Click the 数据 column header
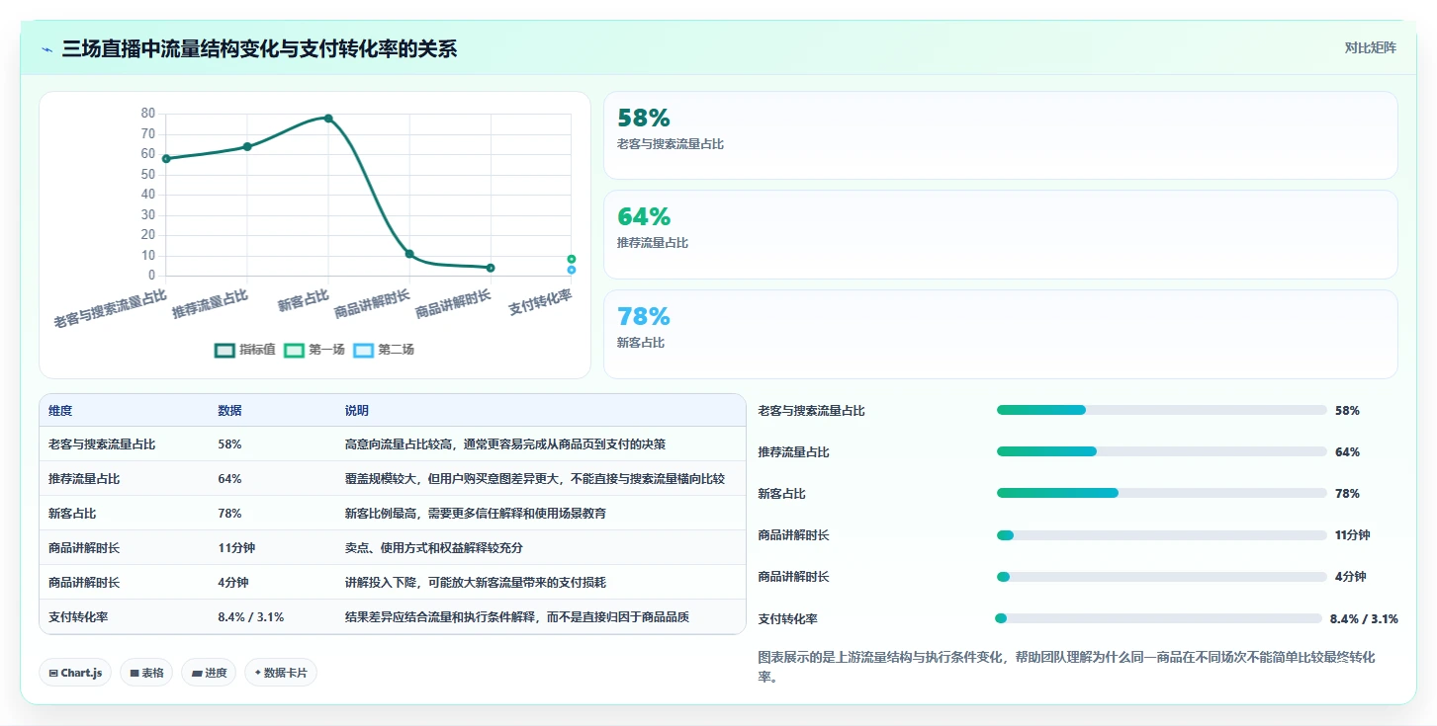 pos(229,411)
